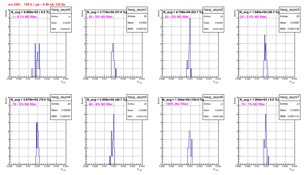Viewport: 305px width, 175px height.
Task: Click RMS 0.0001282 in havg_asym2 stats
Action: coord(213,29)
